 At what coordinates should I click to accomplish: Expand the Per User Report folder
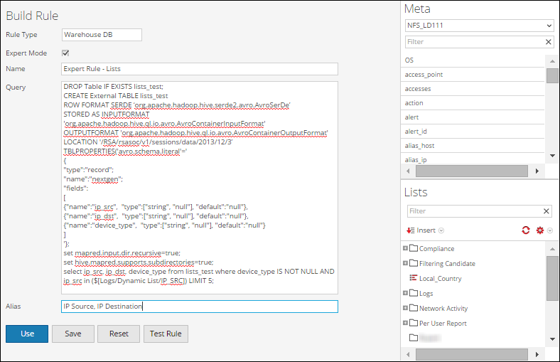point(405,323)
